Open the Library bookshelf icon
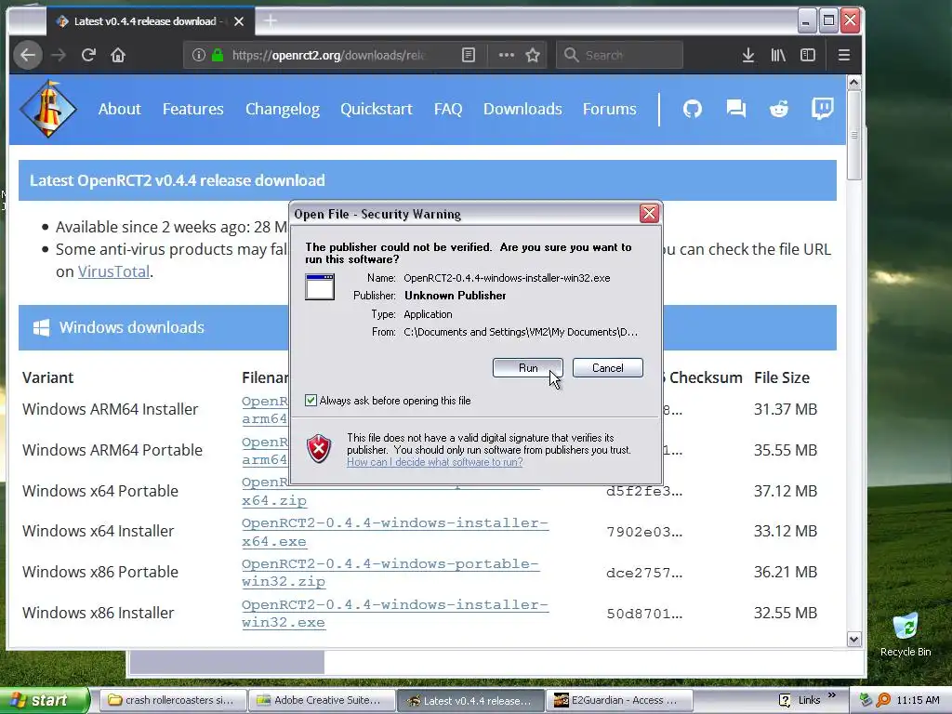The height and width of the screenshot is (714, 952). pyautogui.click(x=778, y=55)
